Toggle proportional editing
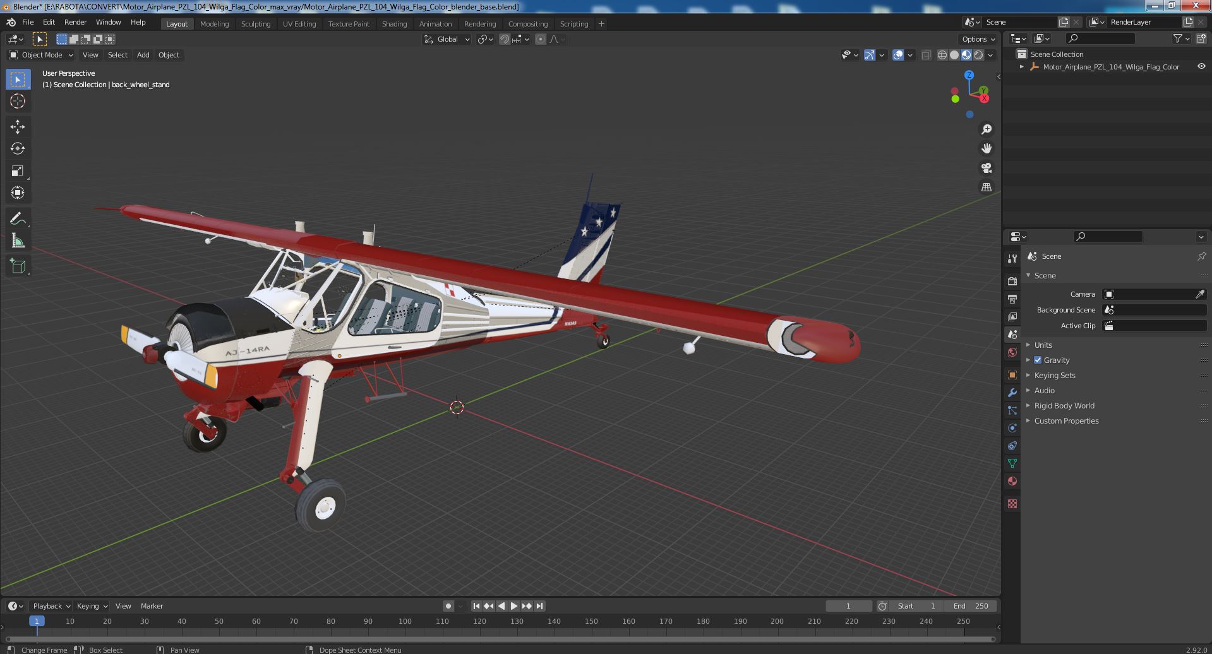1212x654 pixels. point(541,39)
